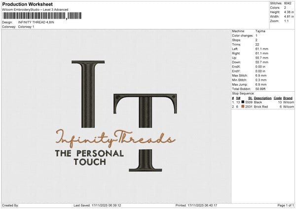Image resolution: width=296 pixels, height=209 pixels.
Task: Click the Up value 55.7 mm
Action: (262, 58)
